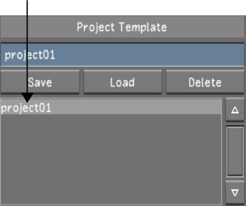Move the list down with the bottom arrow

235,193
